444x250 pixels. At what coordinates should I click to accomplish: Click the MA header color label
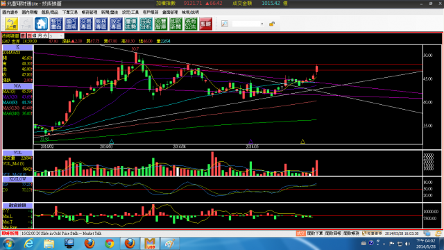click(17, 86)
